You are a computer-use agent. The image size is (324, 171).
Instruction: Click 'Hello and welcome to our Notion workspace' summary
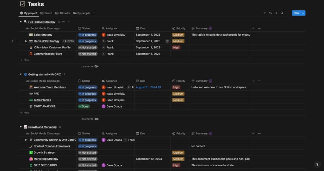219,87
